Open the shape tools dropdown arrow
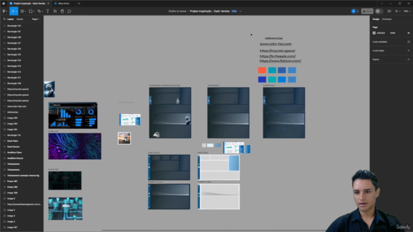The width and height of the screenshot is (413, 232). click(34, 12)
